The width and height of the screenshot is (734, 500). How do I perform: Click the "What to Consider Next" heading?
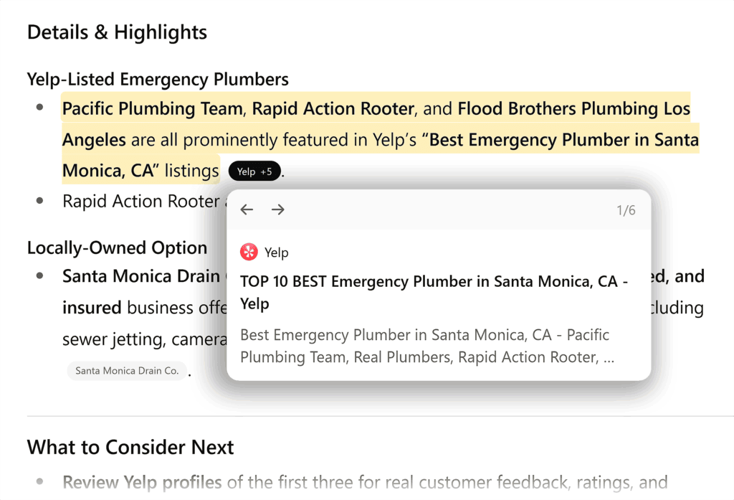click(x=130, y=448)
